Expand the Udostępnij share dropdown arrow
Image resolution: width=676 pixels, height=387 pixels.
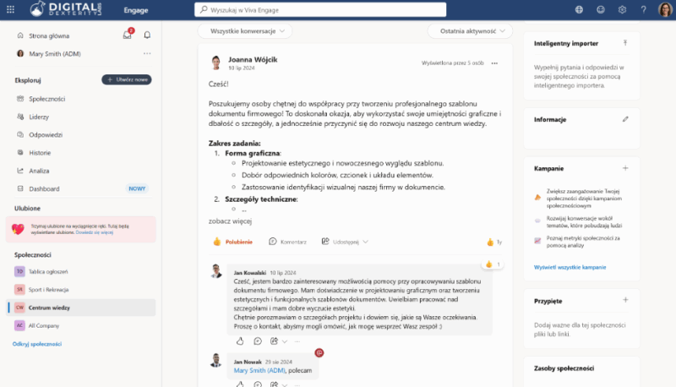click(x=366, y=242)
